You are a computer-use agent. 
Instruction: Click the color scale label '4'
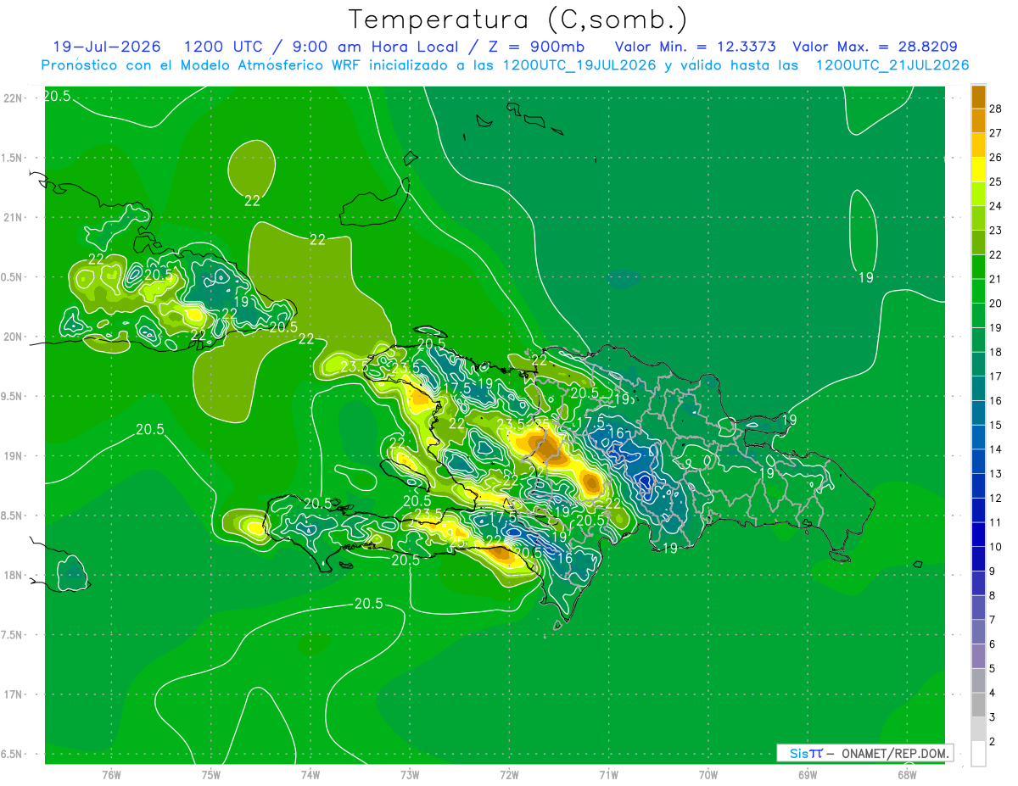tap(993, 694)
